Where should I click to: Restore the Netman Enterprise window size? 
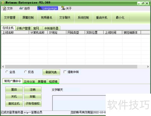click(x=143, y=4)
